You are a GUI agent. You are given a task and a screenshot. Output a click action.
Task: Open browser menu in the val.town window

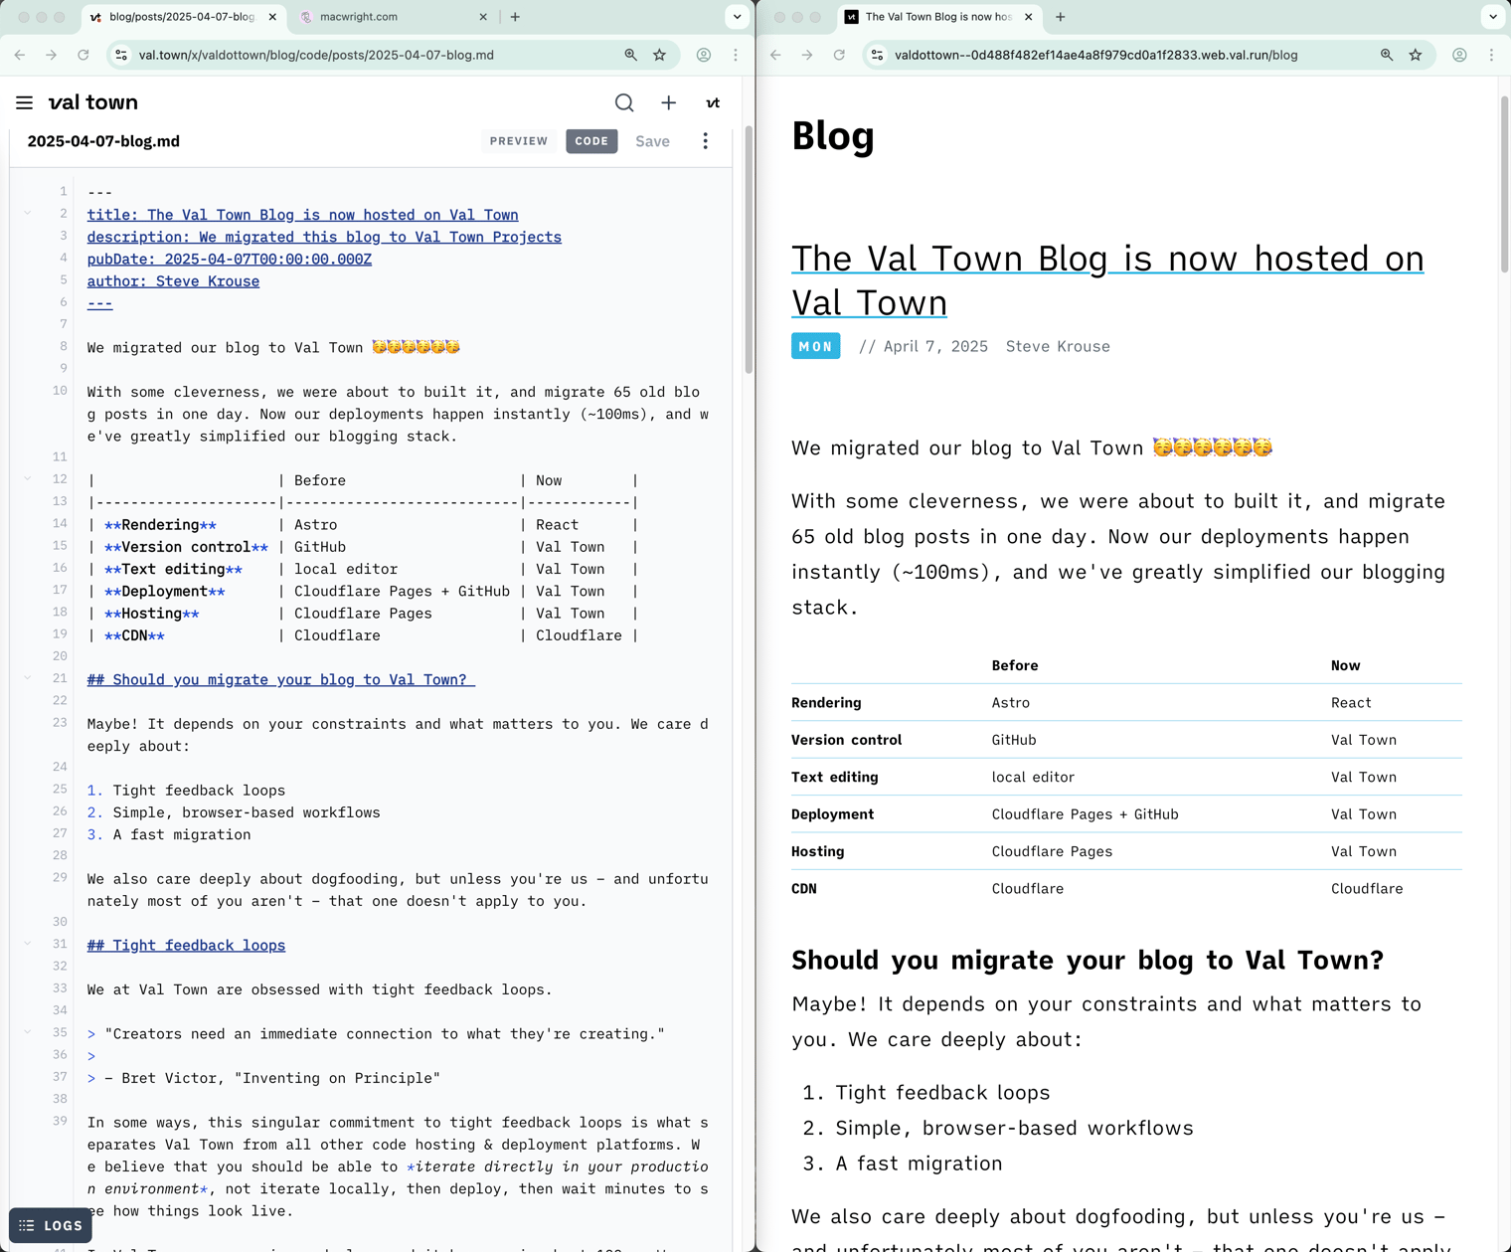736,56
